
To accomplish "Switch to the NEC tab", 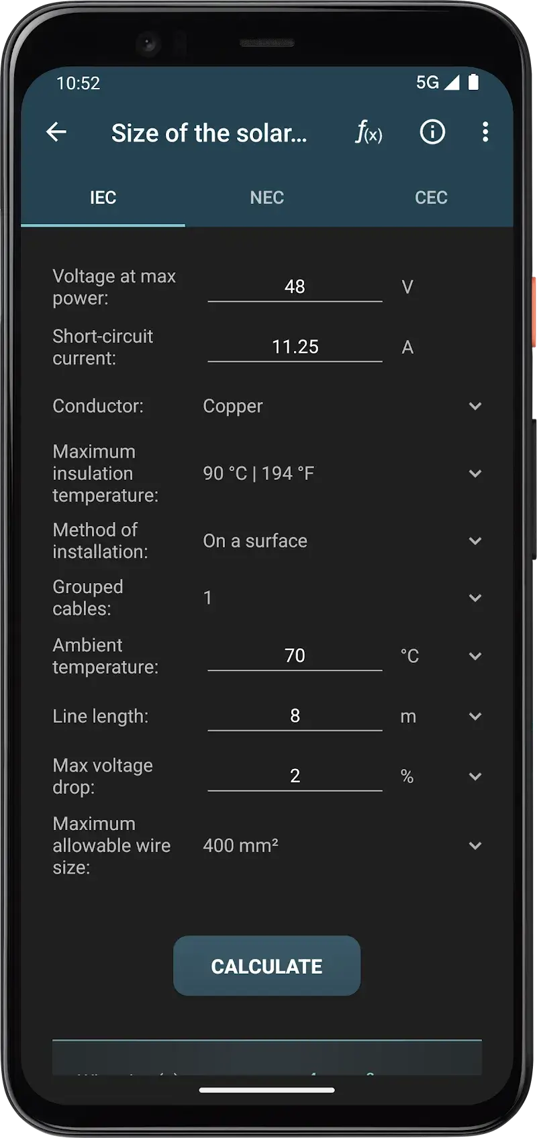I will point(266,197).
